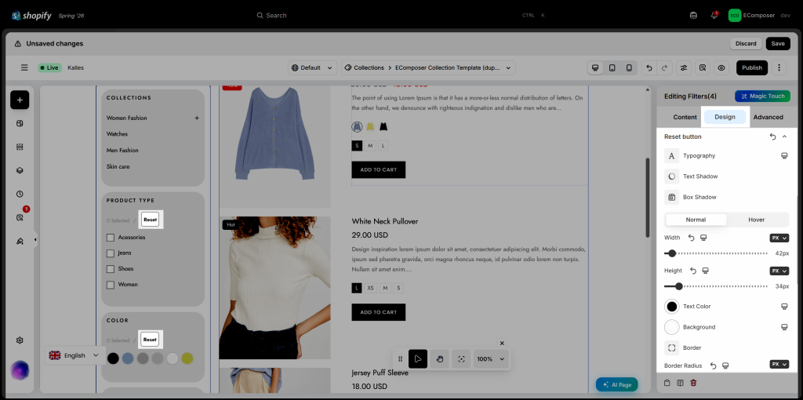Open the three-dot more options menu

(x=779, y=67)
